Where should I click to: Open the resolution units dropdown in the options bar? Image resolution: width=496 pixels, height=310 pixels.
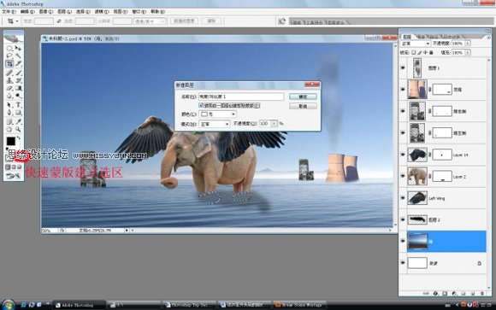coord(150,21)
